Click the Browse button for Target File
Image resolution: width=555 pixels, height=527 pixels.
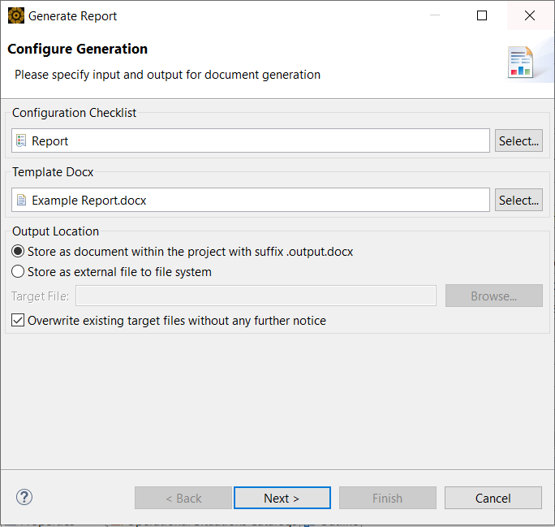pyautogui.click(x=493, y=296)
